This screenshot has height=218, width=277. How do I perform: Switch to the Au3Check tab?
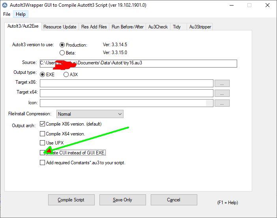pos(158,27)
